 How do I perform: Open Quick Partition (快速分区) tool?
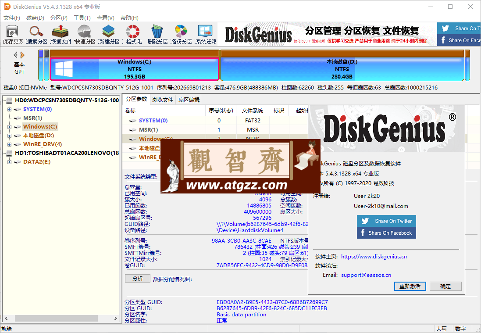pyautogui.click(x=85, y=34)
